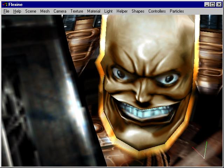
Task: Open the Mesh menu
Action: pos(45,11)
